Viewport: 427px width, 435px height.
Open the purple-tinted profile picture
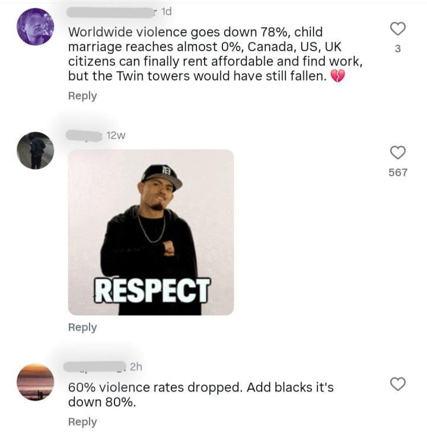pyautogui.click(x=35, y=27)
